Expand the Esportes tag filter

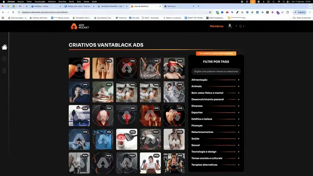[238, 112]
